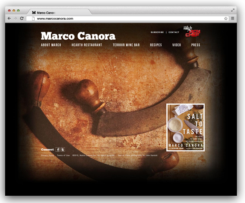Click the Subscribe link

(157, 32)
